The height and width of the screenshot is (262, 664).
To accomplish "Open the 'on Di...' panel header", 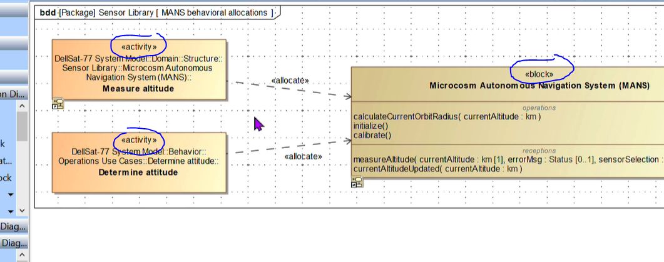I will point(14,94).
